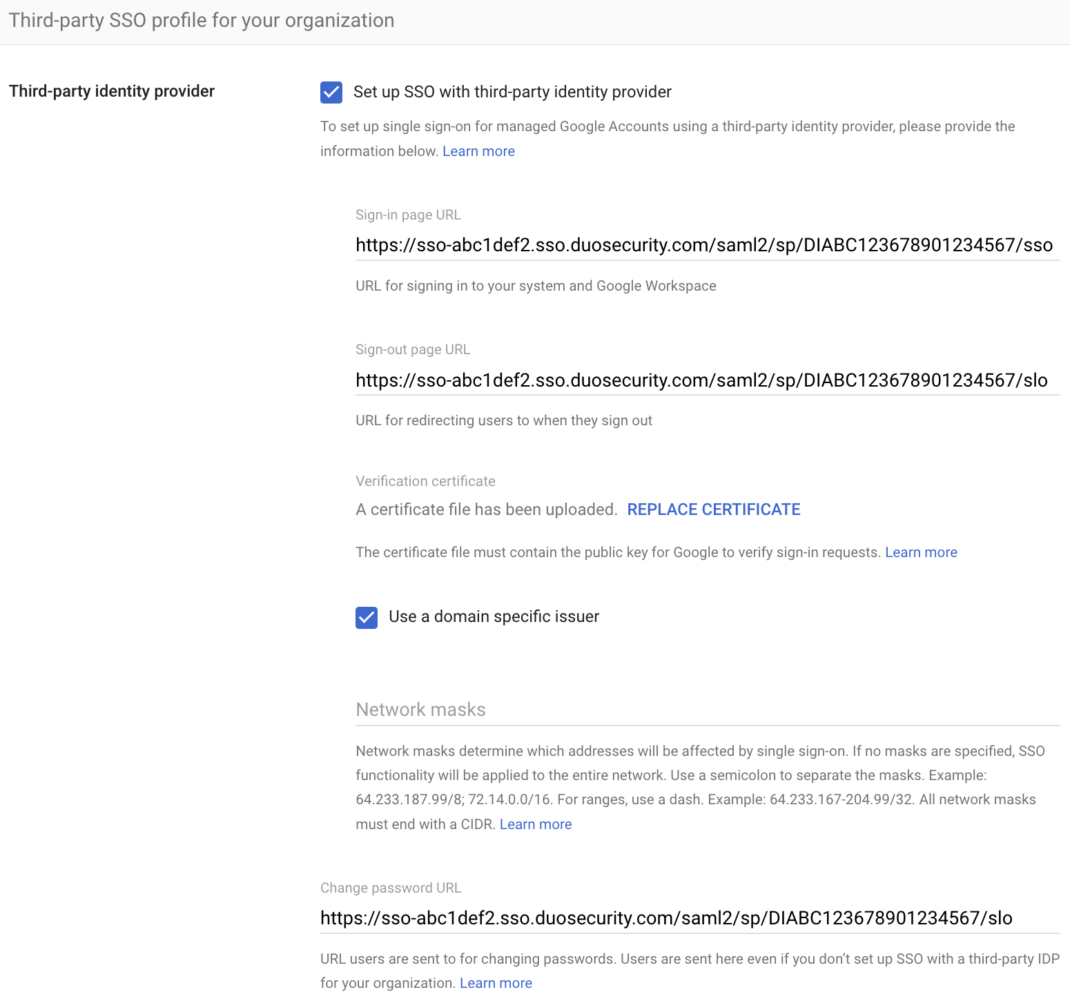Disable Use a domain specific issuer
The width and height of the screenshot is (1070, 1001).
tap(366, 617)
